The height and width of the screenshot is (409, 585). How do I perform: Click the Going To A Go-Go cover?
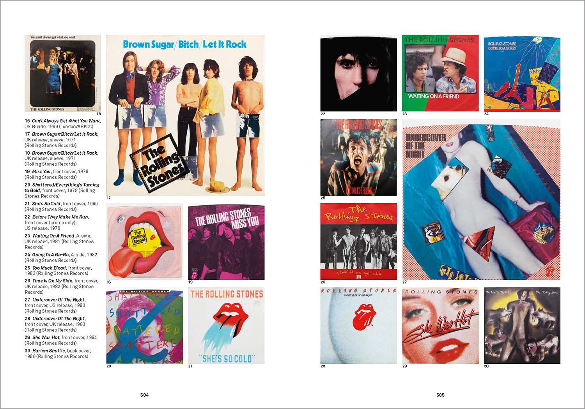point(522,73)
